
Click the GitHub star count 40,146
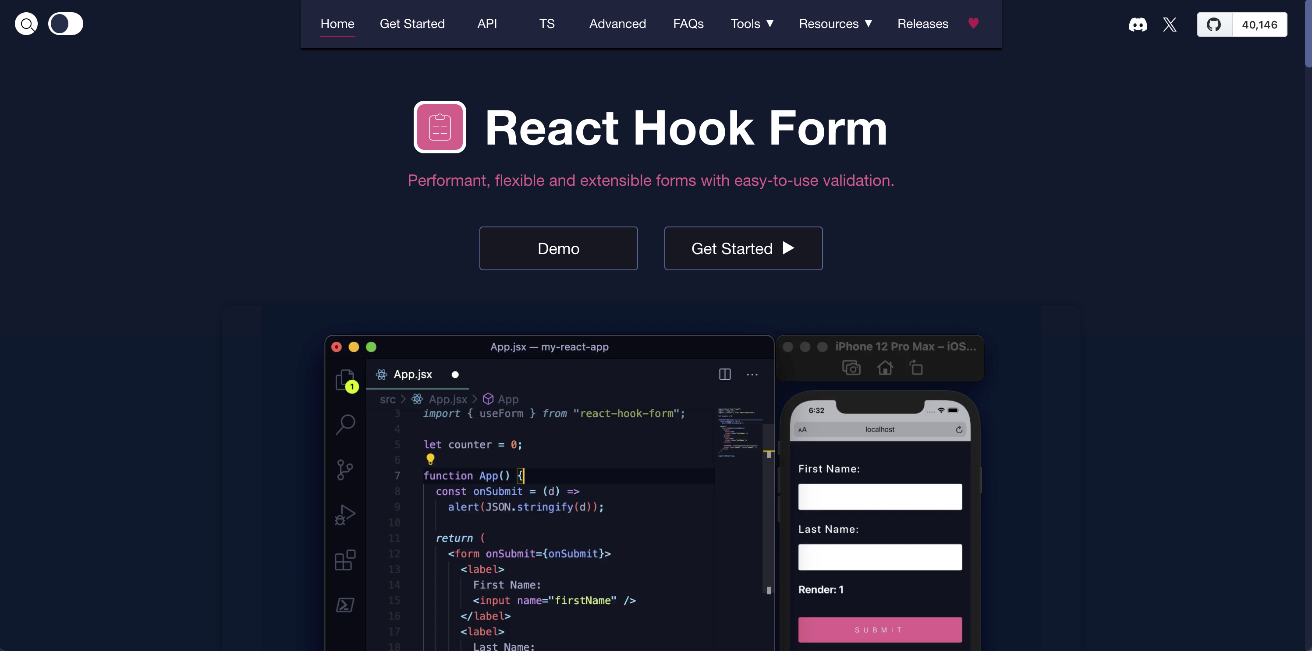tap(1259, 25)
